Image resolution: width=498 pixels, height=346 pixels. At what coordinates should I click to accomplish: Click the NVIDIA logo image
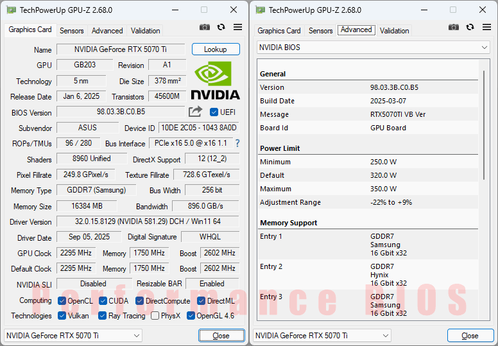point(216,81)
